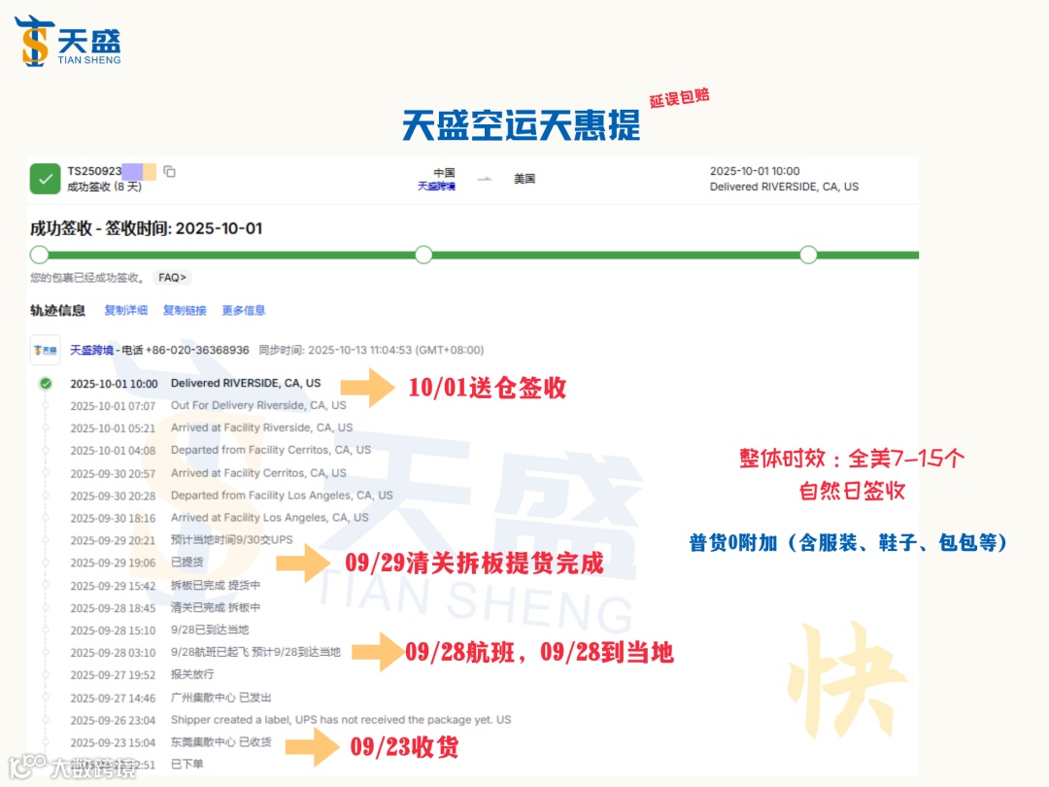Image resolution: width=1049 pixels, height=787 pixels.
Task: Click 'Shipper created a label' entry
Action: (x=341, y=720)
